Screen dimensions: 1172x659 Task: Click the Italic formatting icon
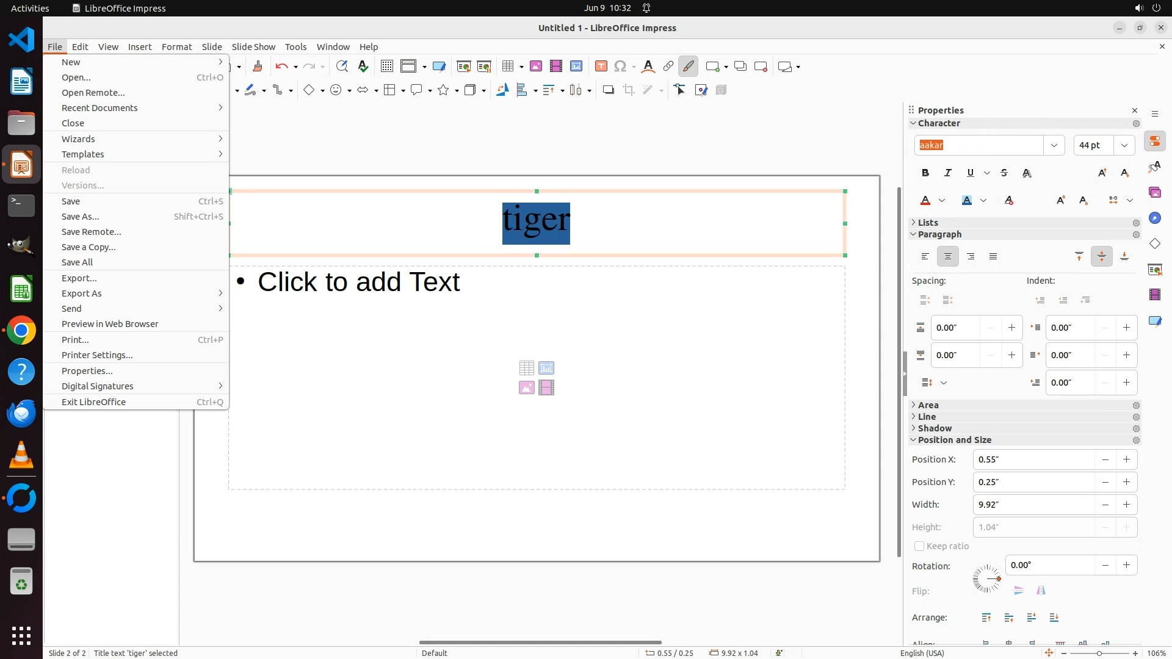(x=948, y=173)
